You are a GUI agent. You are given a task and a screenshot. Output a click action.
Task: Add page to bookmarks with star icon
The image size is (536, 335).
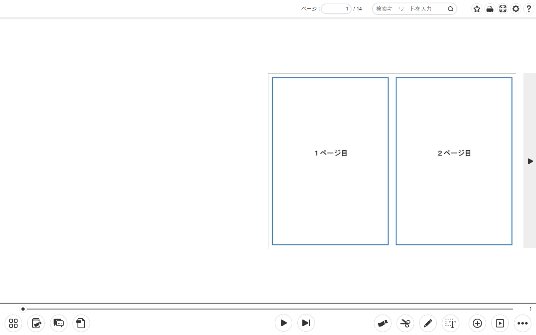click(477, 9)
